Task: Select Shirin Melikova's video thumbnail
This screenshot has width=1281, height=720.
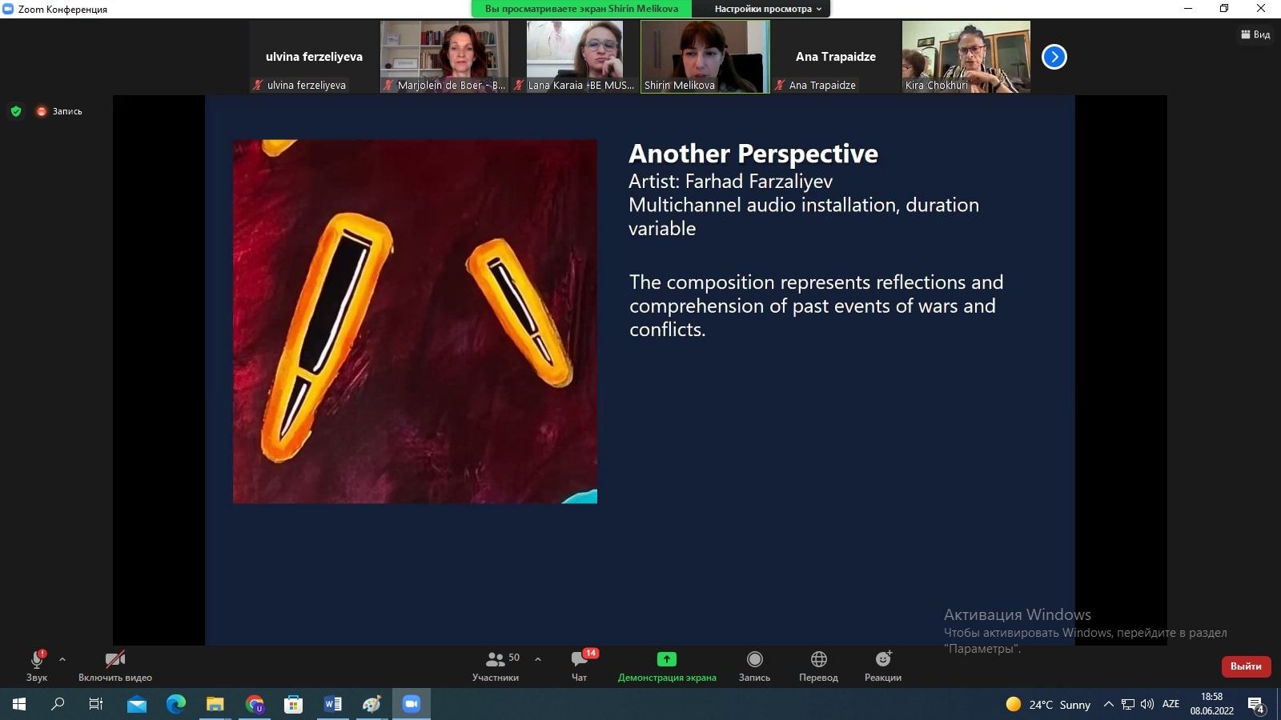Action: [x=705, y=56]
